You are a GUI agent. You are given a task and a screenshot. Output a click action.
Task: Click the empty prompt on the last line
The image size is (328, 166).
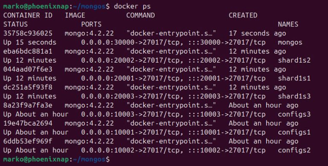tap(56, 160)
